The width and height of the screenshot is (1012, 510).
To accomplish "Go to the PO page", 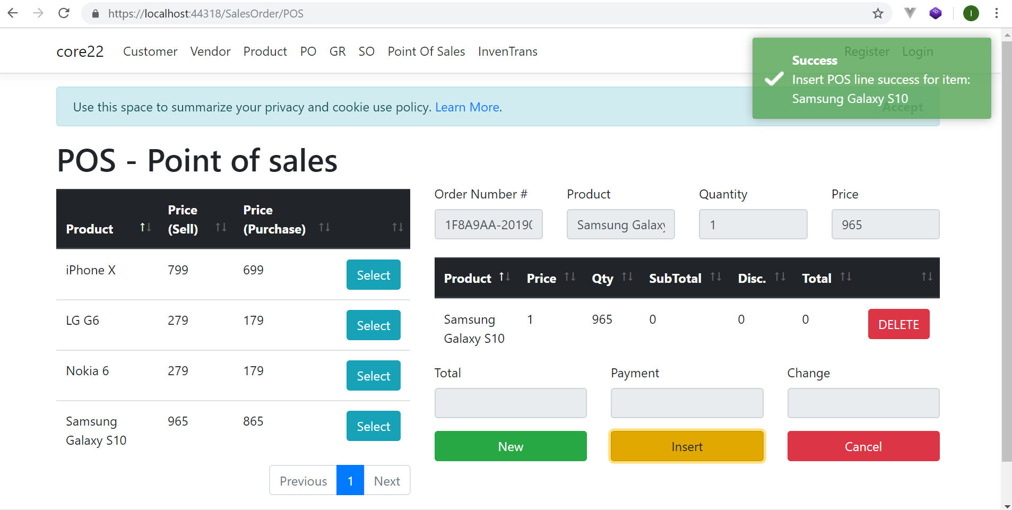I will click(x=308, y=51).
